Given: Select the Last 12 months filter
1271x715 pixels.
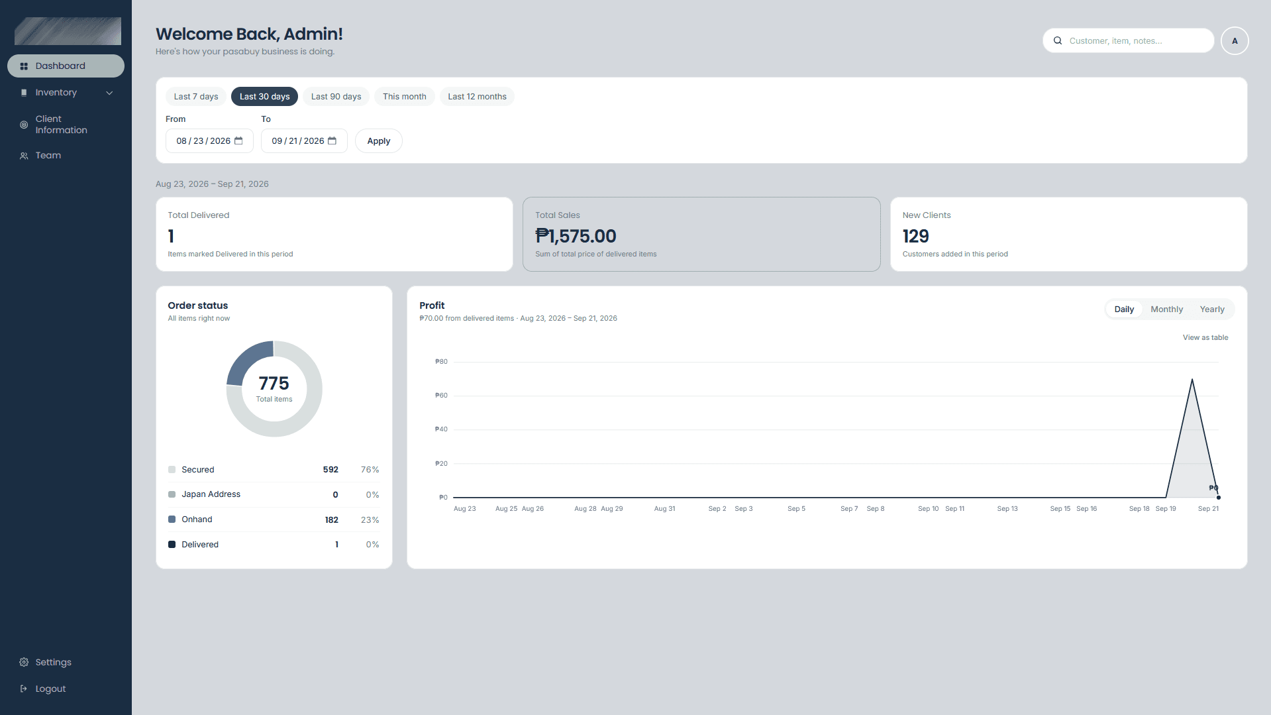Looking at the screenshot, I should pos(477,97).
